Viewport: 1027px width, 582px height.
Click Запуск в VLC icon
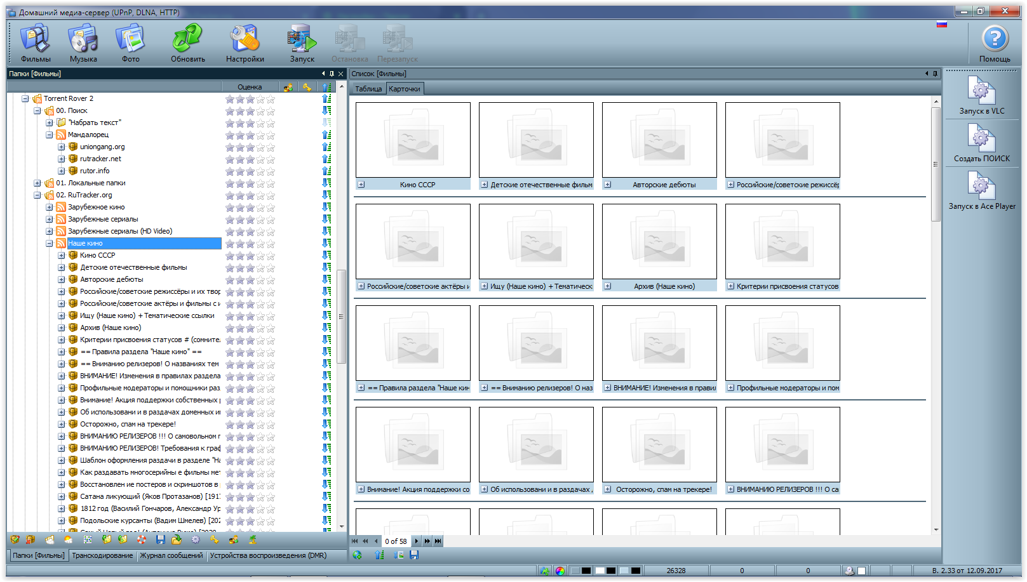(x=981, y=95)
